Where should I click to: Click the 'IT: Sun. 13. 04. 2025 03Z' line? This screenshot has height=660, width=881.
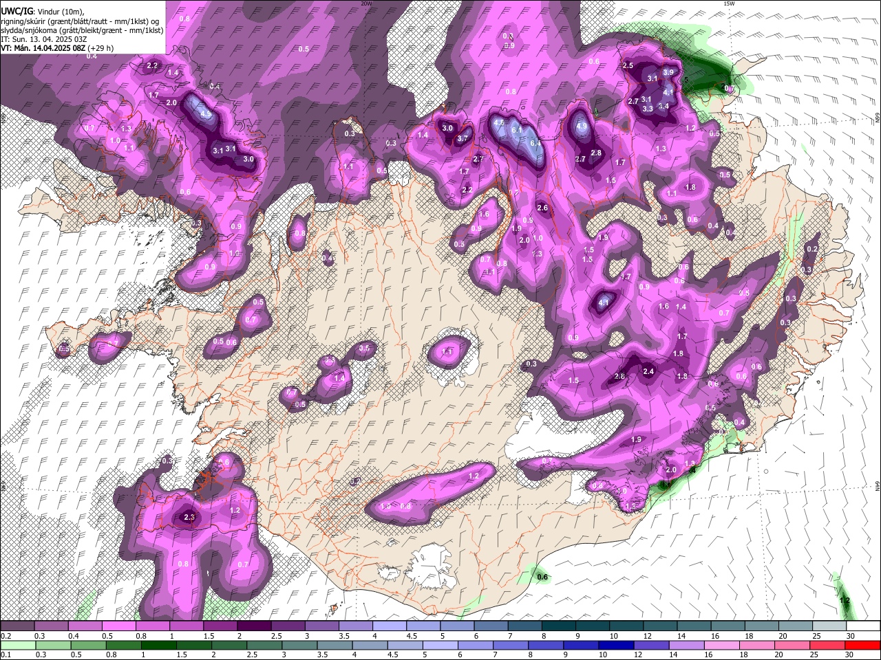[43, 39]
